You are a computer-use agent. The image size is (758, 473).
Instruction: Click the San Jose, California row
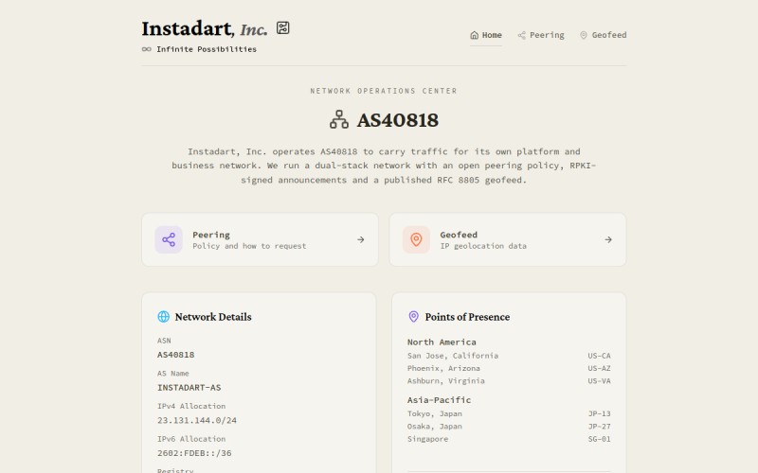509,356
